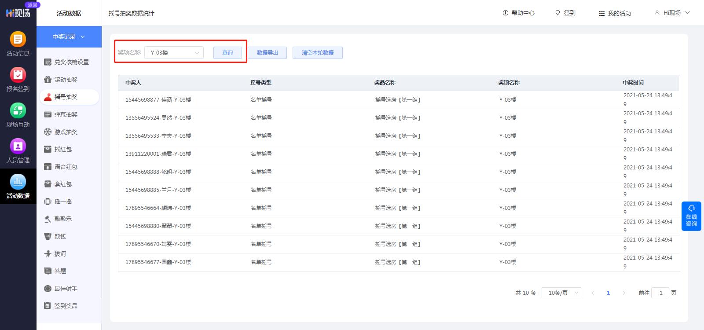Open the 报名签到 sidebar icon
The height and width of the screenshot is (330, 704).
[x=18, y=75]
